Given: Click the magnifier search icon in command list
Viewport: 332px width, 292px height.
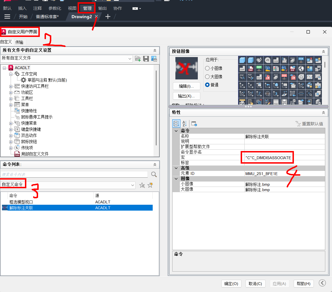Looking at the screenshot, I should coord(154,175).
